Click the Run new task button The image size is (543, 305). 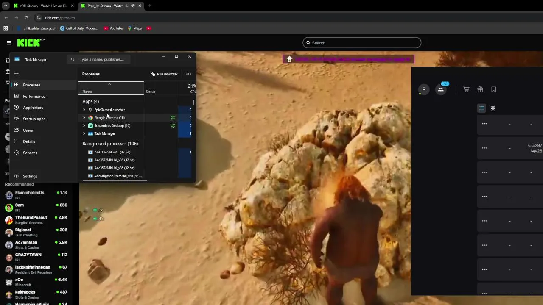[x=164, y=74]
